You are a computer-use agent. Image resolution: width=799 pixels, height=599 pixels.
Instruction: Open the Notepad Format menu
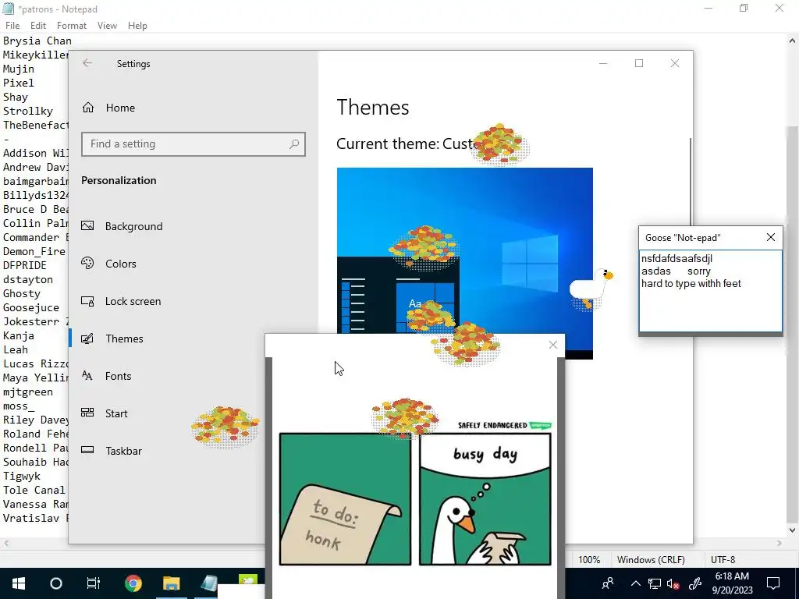pos(71,26)
